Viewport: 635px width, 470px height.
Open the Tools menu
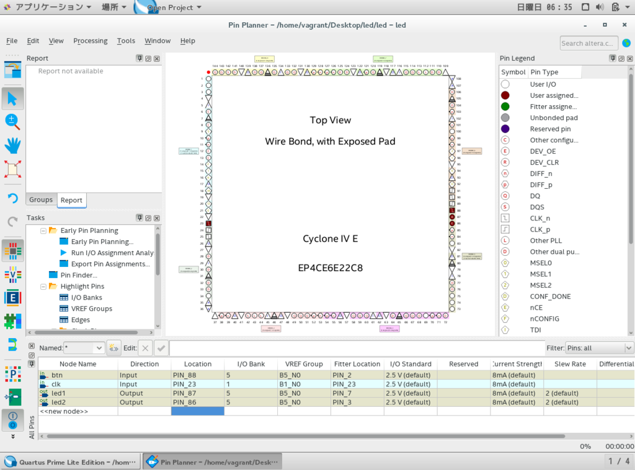coord(126,40)
